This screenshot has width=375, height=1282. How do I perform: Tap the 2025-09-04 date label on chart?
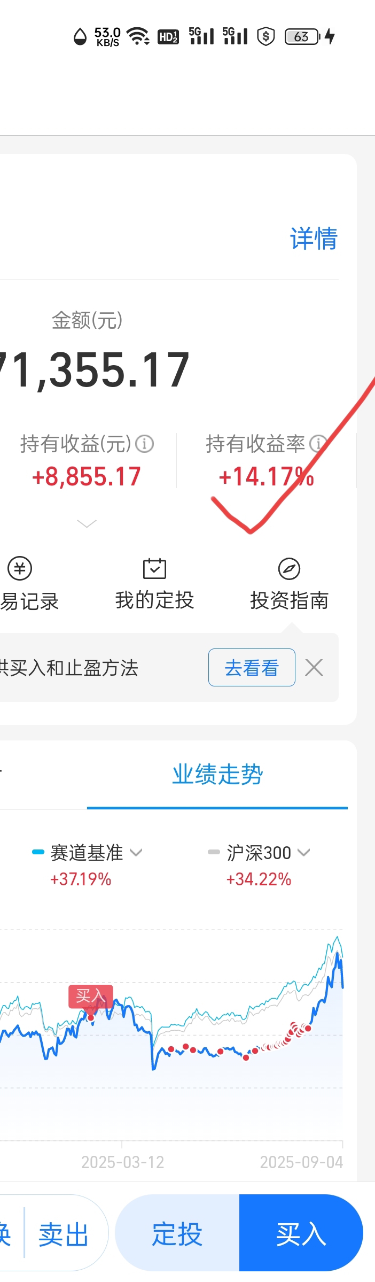click(x=301, y=1162)
